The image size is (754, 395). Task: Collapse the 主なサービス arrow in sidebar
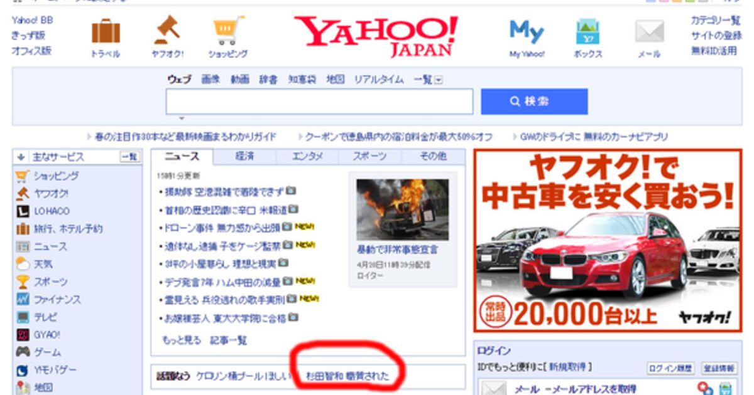click(21, 157)
